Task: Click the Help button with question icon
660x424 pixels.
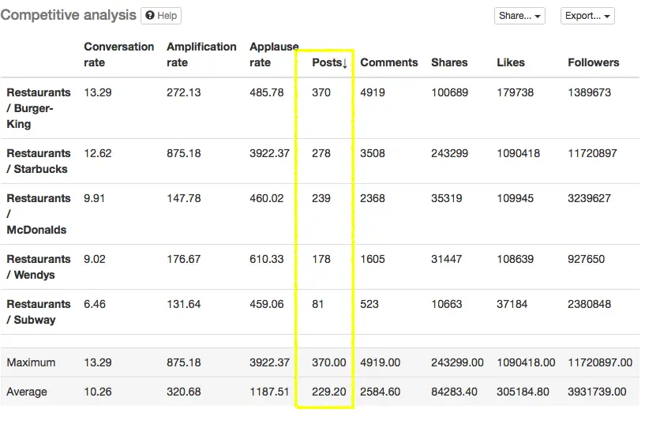Action: pyautogui.click(x=161, y=16)
